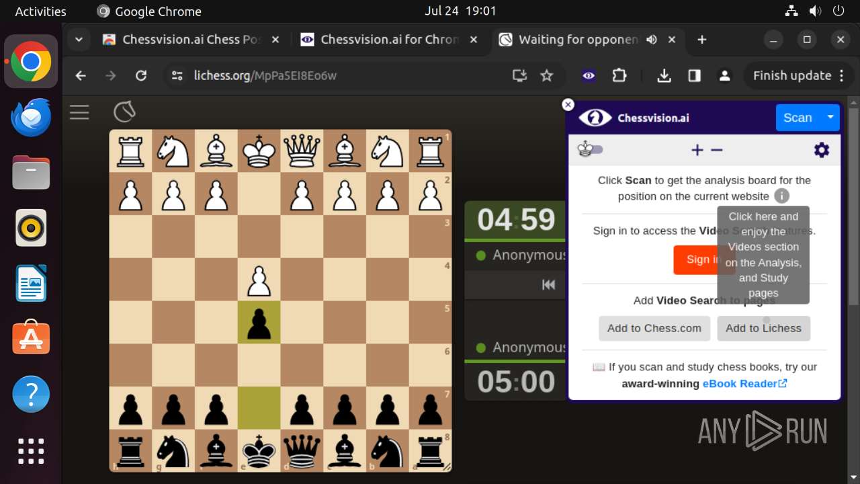The image size is (860, 484).
Task: Click the 05:00 clock
Action: (516, 382)
